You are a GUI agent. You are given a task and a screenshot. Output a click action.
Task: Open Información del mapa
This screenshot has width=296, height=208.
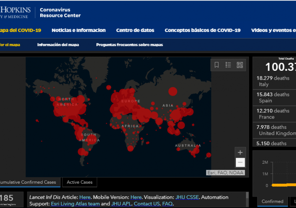pyautogui.click(x=58, y=45)
